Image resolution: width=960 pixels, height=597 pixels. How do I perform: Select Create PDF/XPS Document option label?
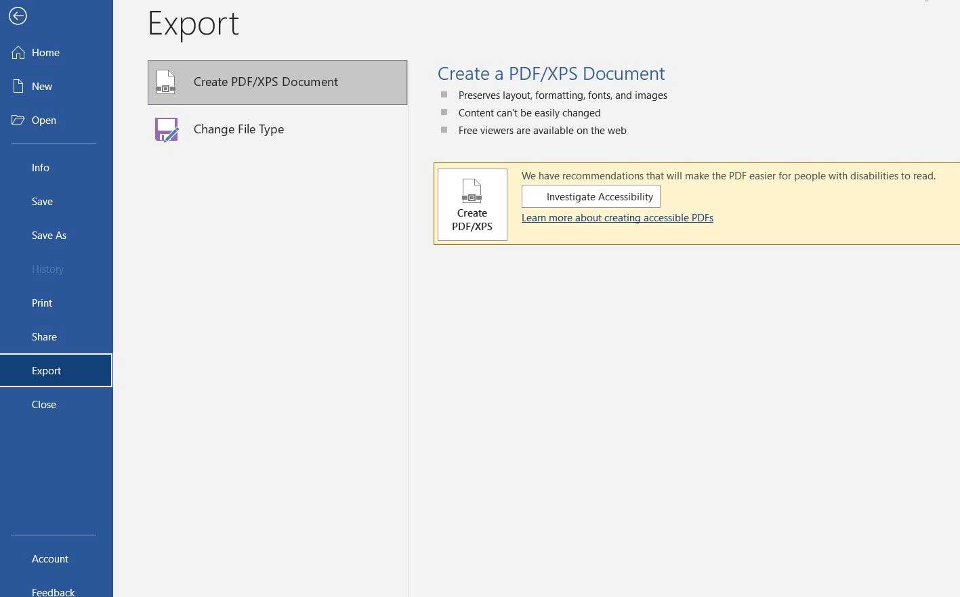(x=266, y=82)
